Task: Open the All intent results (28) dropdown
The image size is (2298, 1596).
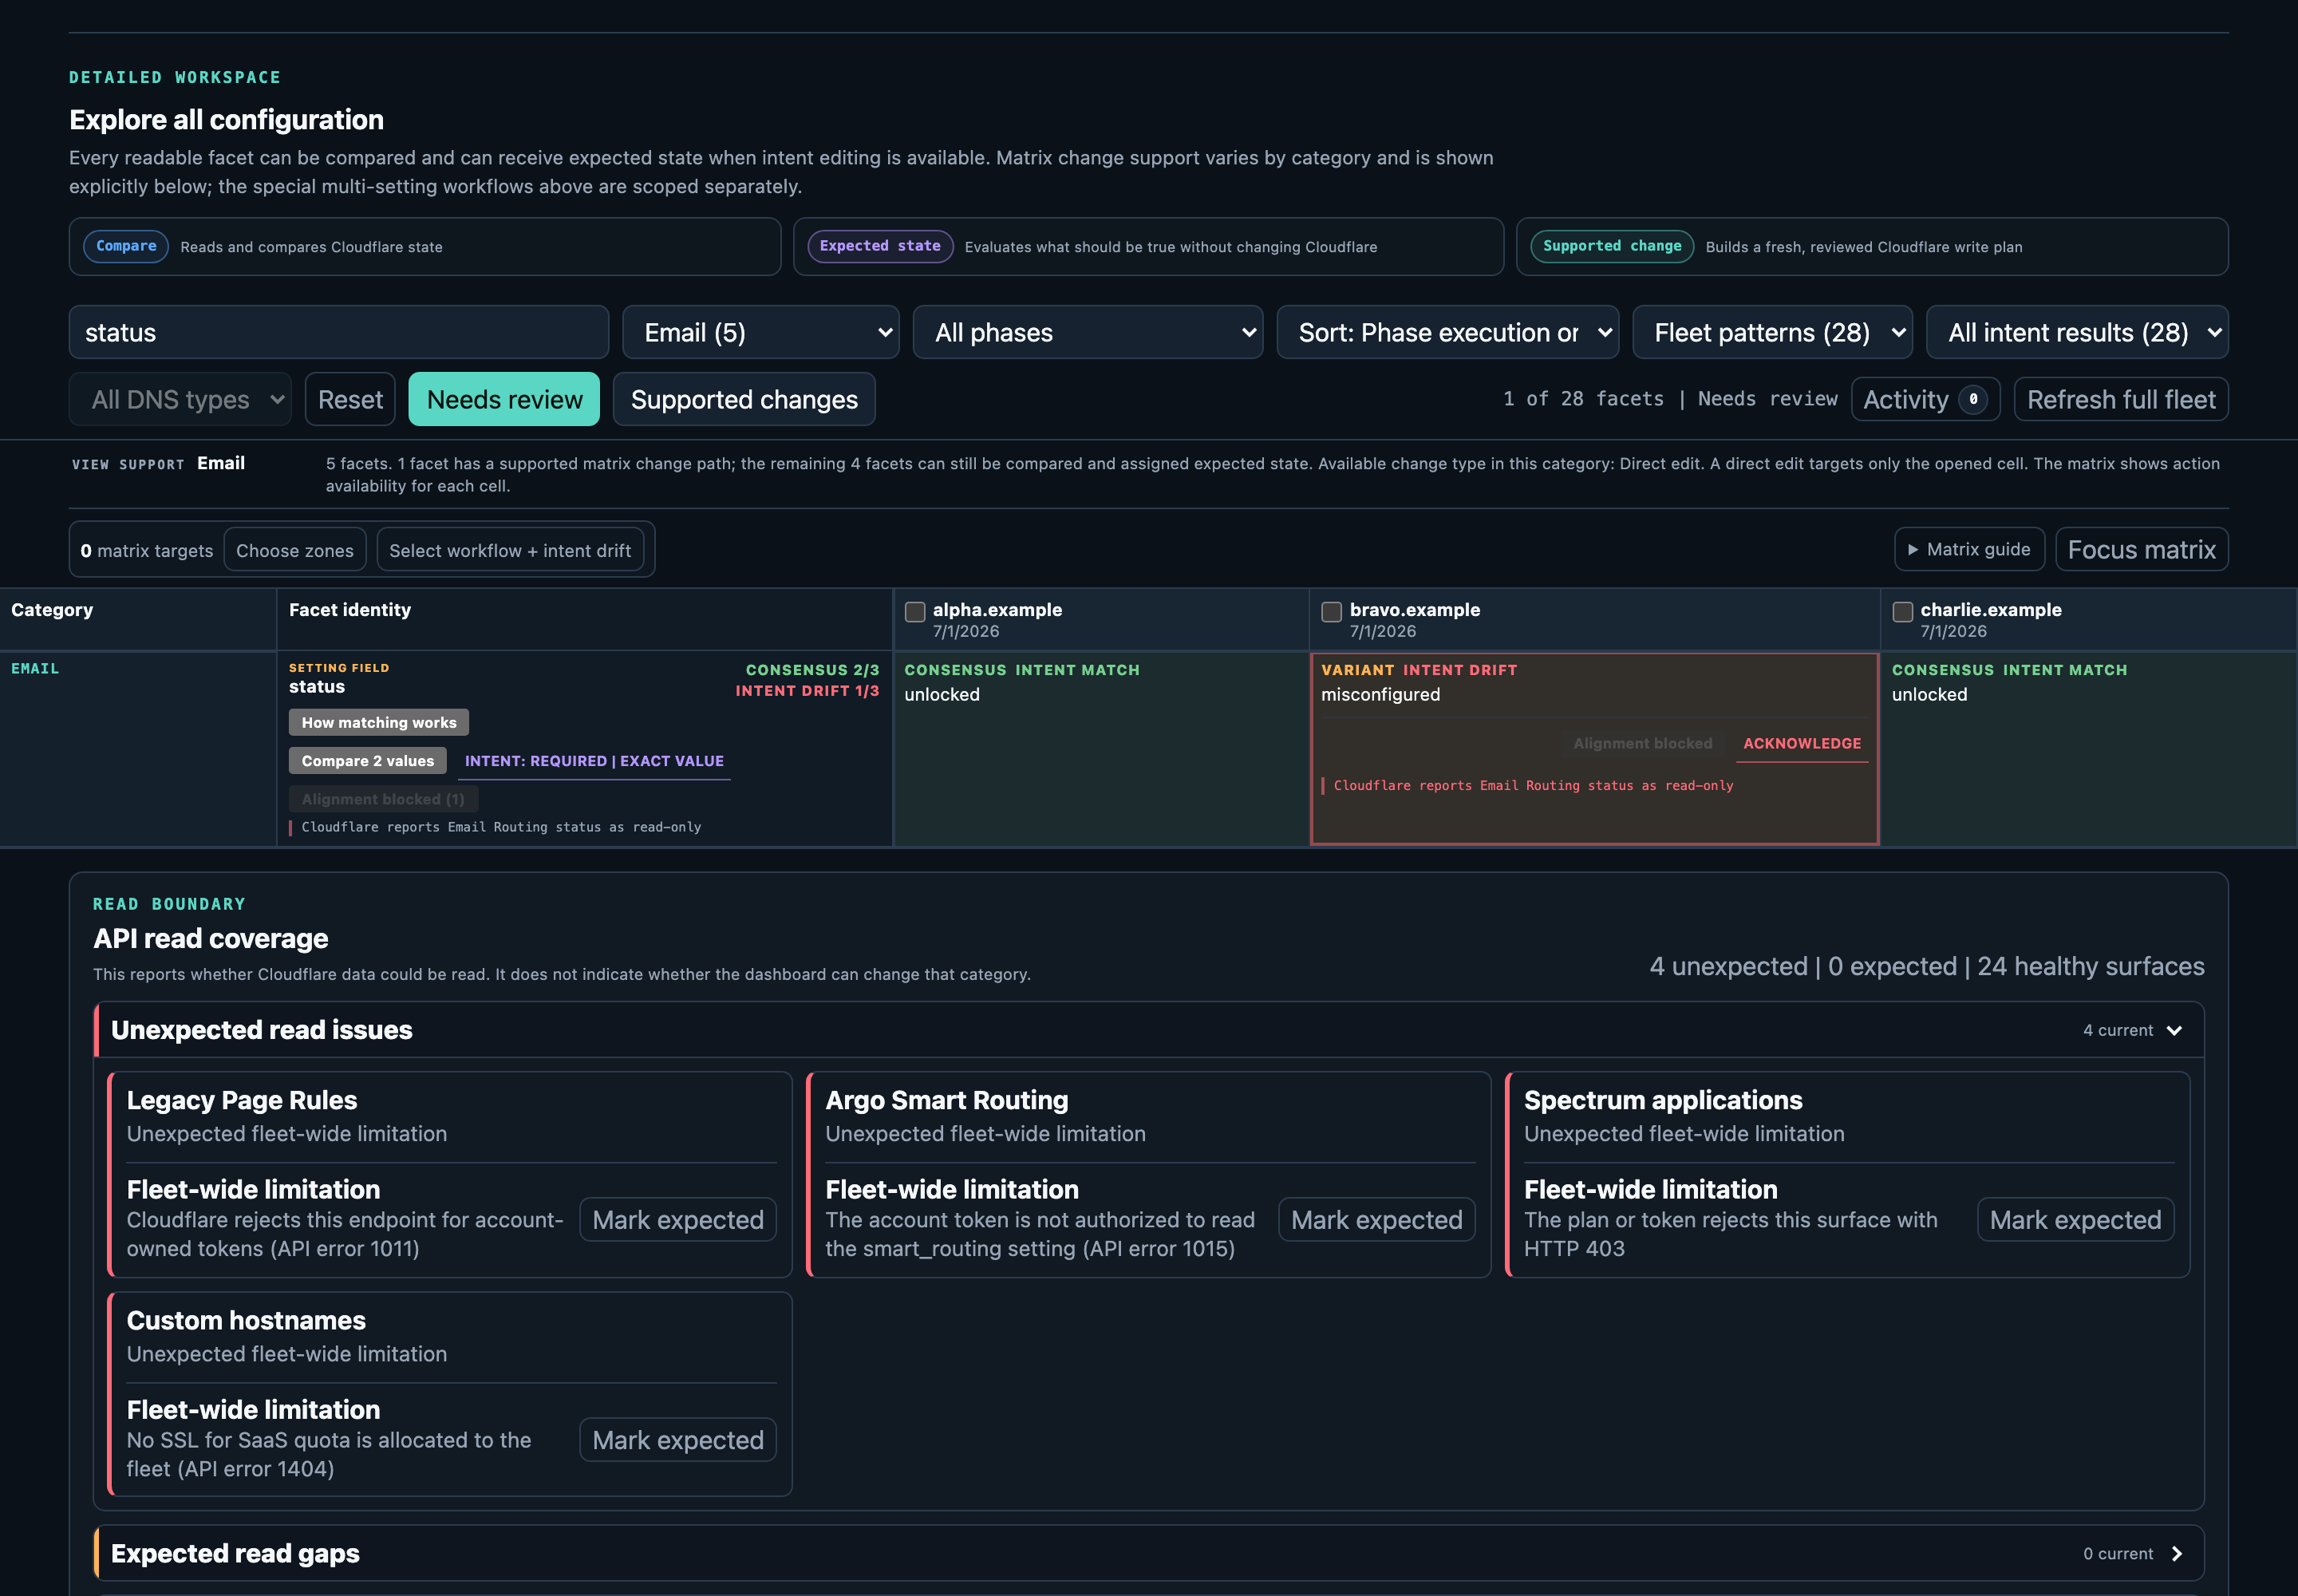Action: [2077, 332]
